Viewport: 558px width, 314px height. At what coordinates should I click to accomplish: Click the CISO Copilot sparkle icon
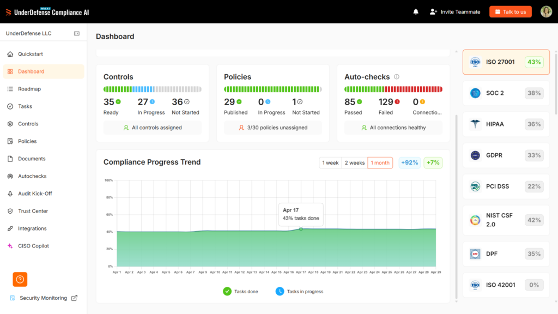pos(10,246)
